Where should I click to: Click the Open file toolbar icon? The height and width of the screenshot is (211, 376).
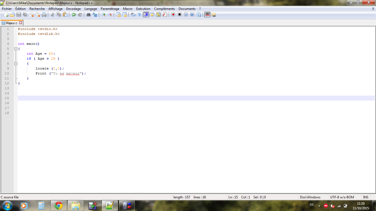[12, 15]
